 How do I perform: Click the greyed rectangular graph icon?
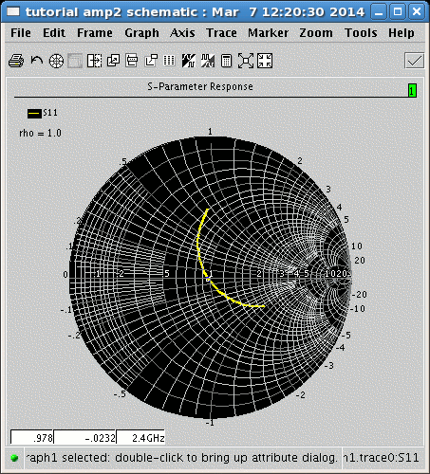75,61
